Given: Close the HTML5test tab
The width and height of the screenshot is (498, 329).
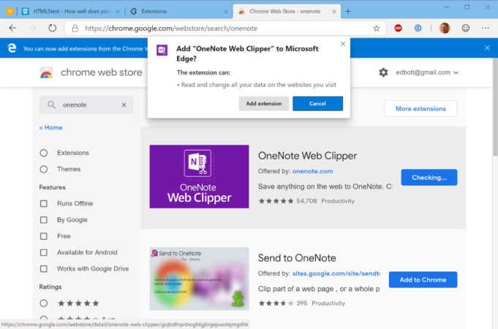Looking at the screenshot, I should (118, 12).
